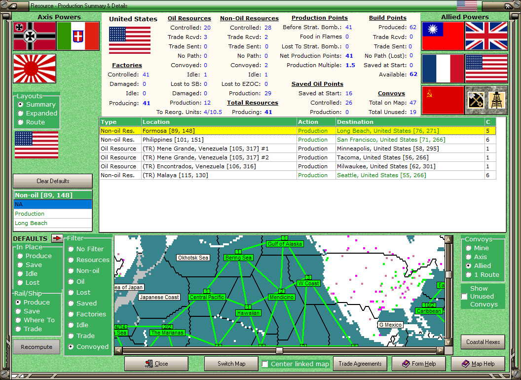Select the Japan rising sun flag
This screenshot has height=380, width=521.
(35, 69)
